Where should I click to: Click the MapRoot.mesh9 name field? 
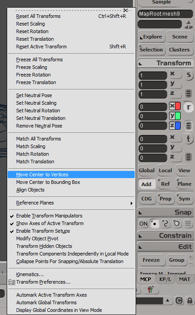pos(166,14)
